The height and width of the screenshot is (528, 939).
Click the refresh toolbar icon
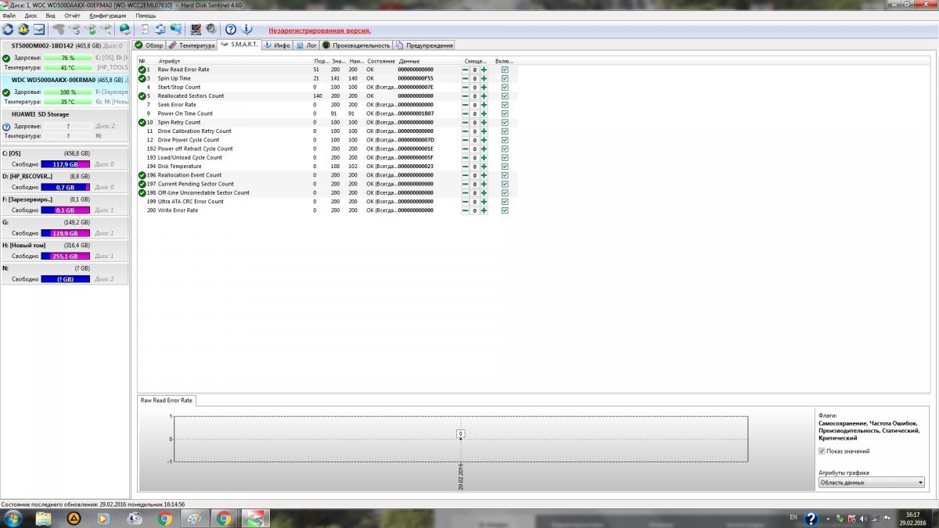(x=8, y=30)
